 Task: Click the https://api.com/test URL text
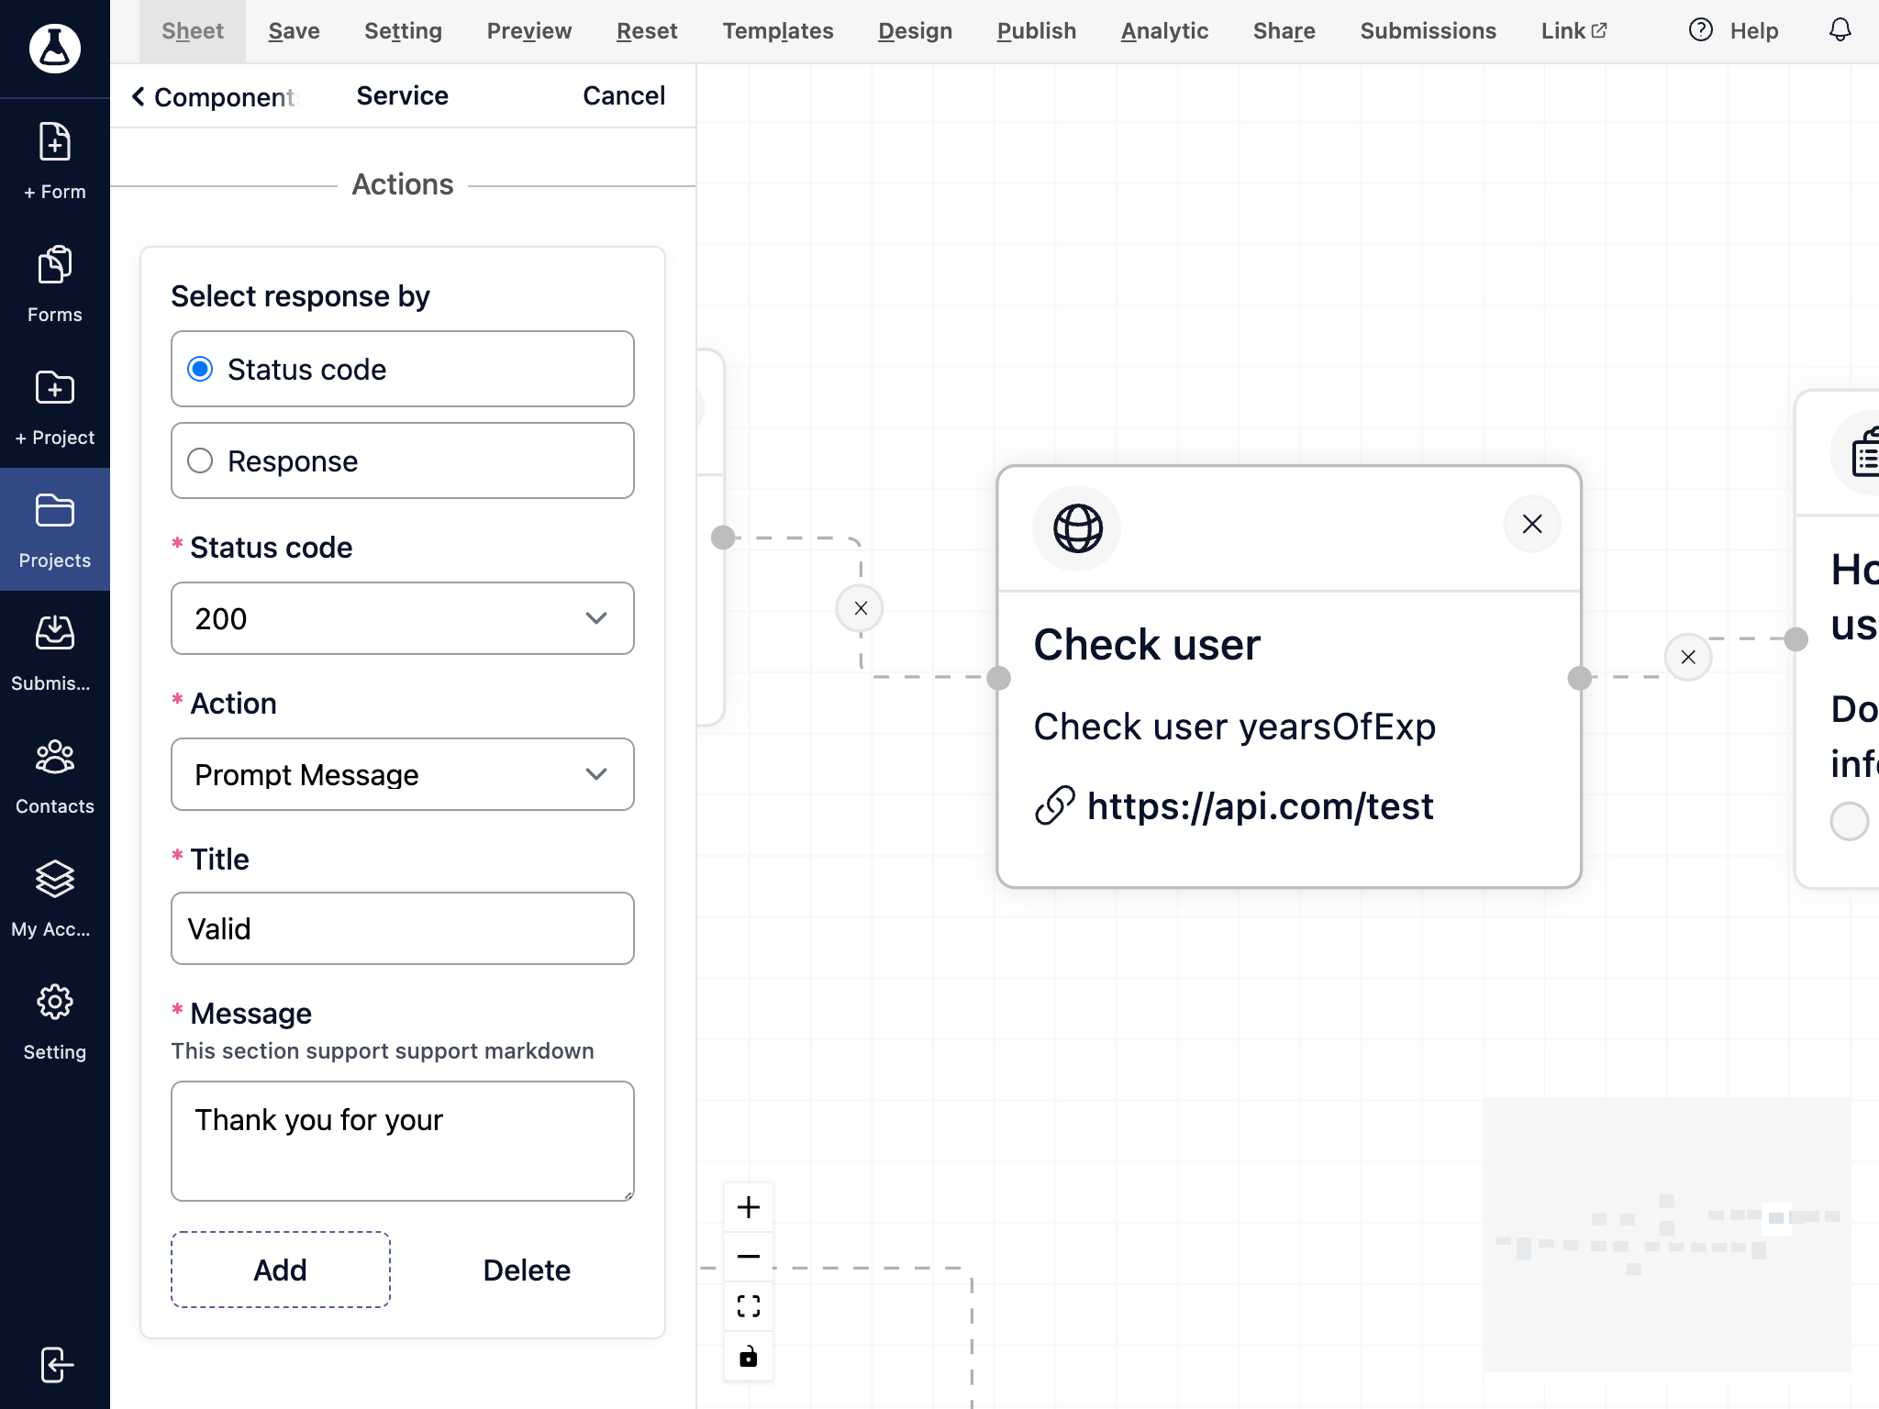click(1260, 806)
